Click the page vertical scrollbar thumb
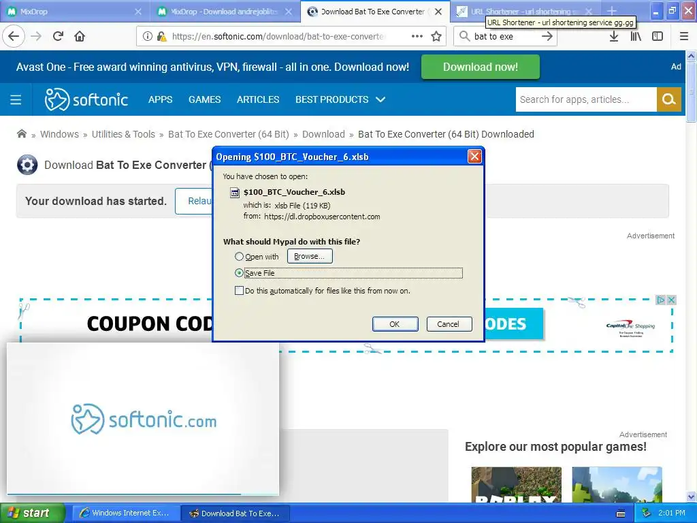 click(x=691, y=91)
